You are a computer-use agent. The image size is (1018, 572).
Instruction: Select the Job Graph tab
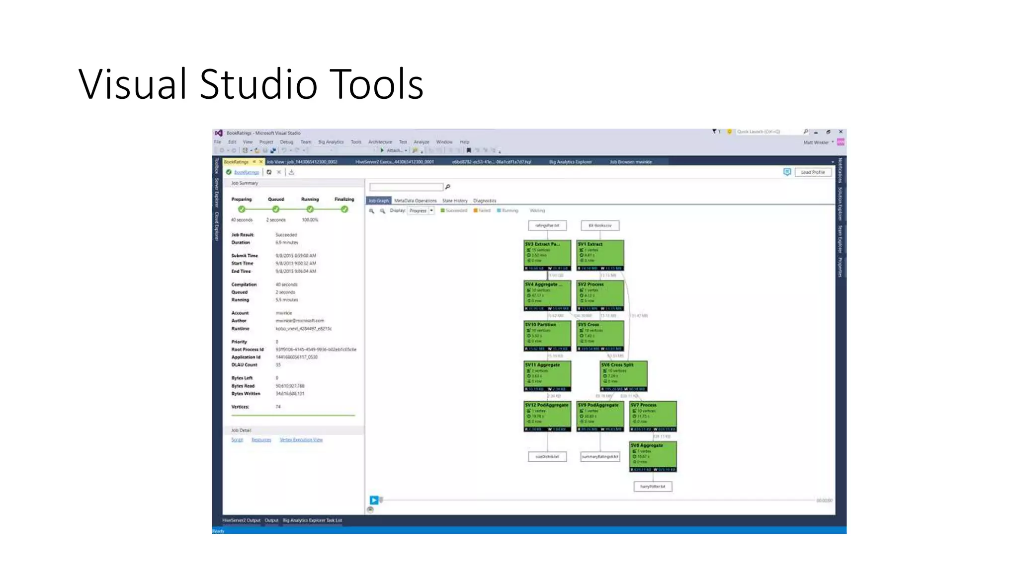(x=379, y=201)
